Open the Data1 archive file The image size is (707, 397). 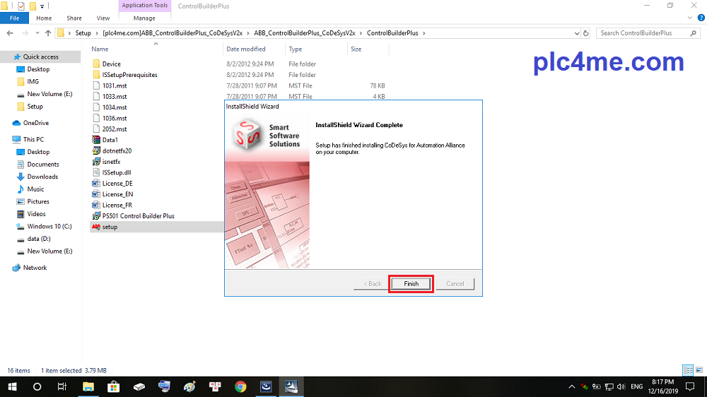coord(110,140)
